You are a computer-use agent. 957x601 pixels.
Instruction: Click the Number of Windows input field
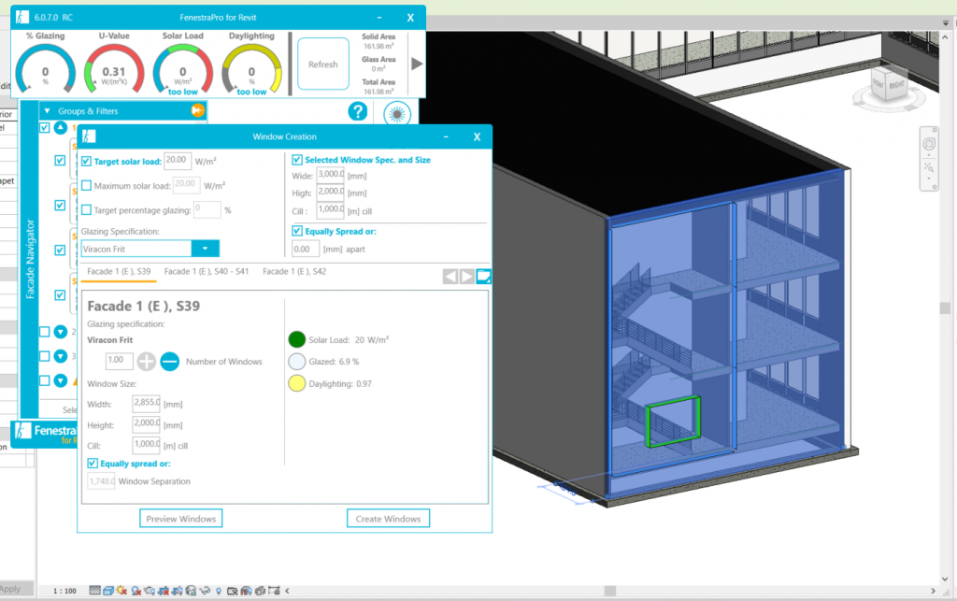click(x=119, y=361)
